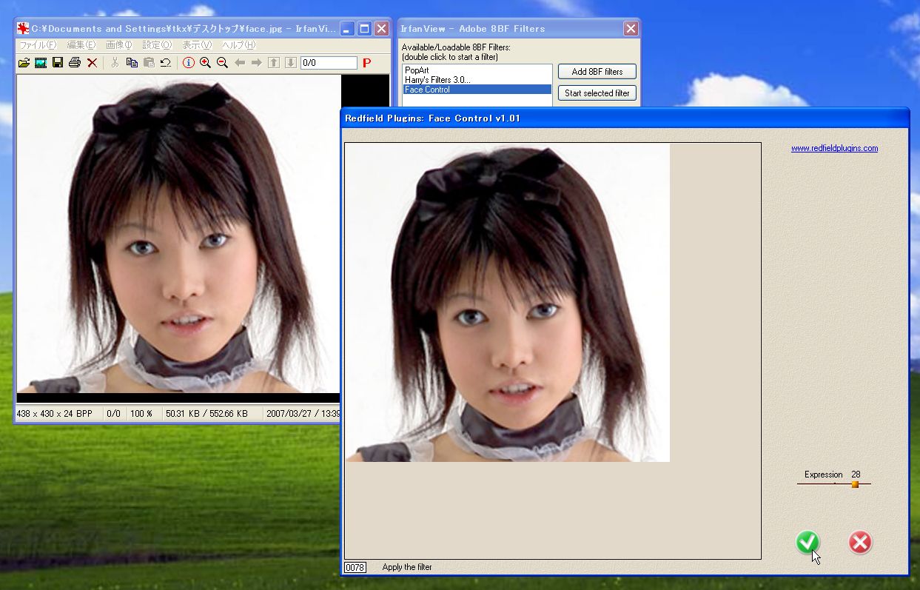The height and width of the screenshot is (590, 920).
Task: Select Harry's Filters 3.0 in the list
Action: point(477,80)
